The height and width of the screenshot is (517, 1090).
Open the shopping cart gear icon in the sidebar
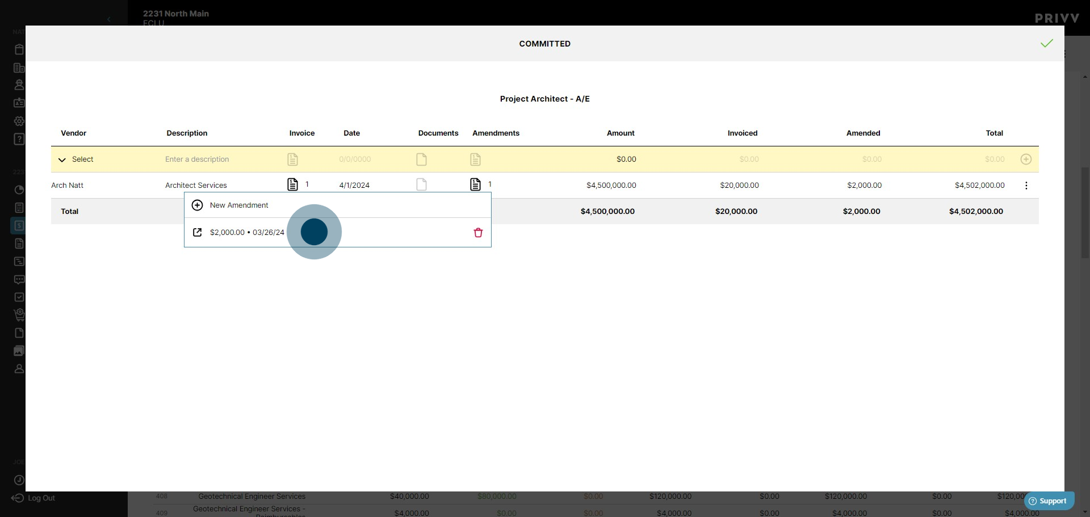[19, 314]
